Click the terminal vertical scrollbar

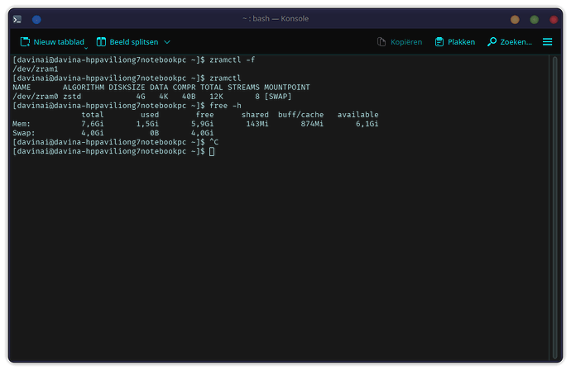(554, 207)
